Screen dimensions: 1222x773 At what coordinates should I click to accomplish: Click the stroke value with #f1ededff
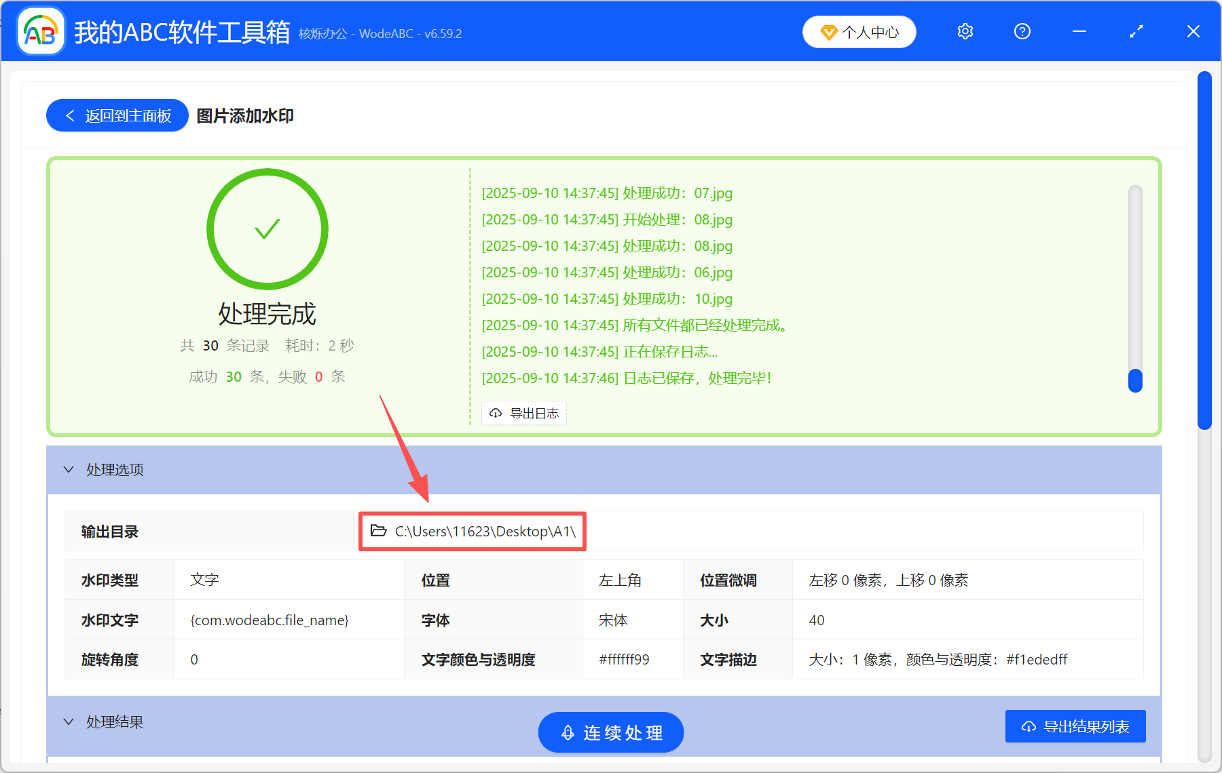938,660
